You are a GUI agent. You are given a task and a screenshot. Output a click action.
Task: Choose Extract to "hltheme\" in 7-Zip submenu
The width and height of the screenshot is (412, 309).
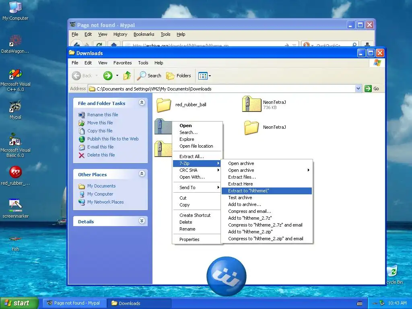coord(267,191)
